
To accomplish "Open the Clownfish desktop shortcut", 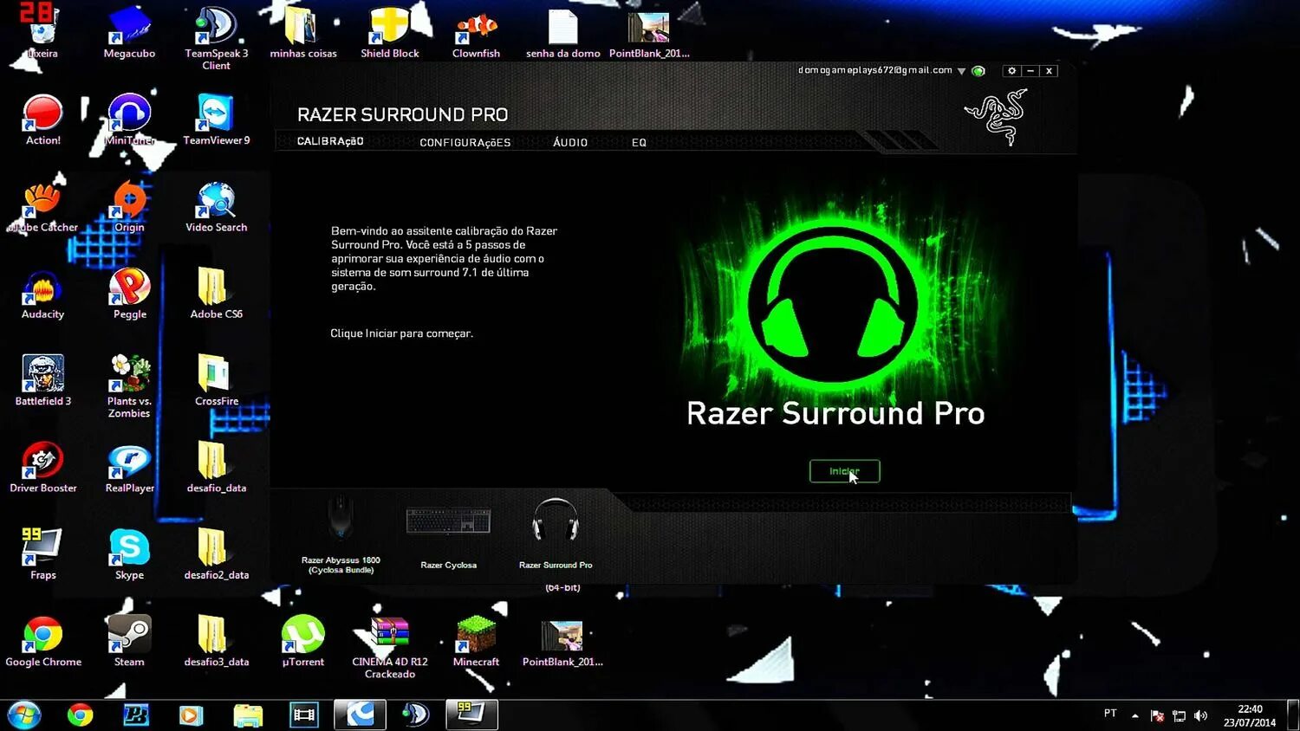I will click(x=476, y=33).
